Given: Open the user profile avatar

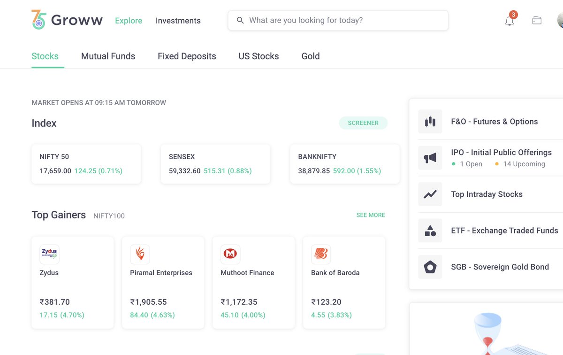Looking at the screenshot, I should pos(560,20).
